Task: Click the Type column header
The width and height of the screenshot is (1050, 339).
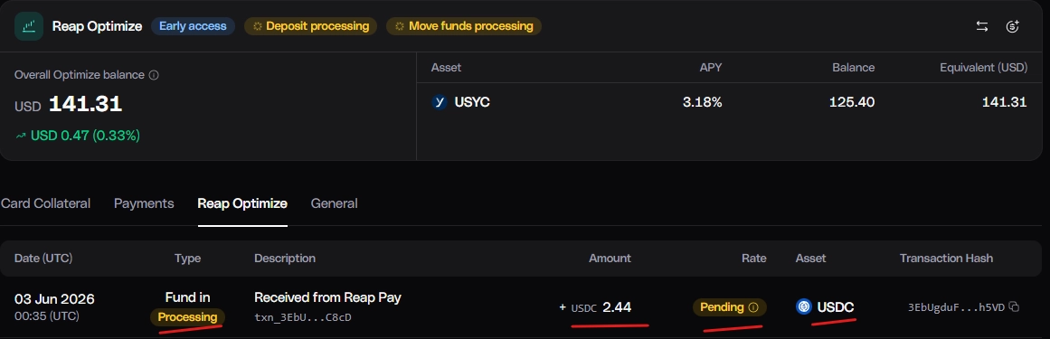Action: click(x=187, y=258)
